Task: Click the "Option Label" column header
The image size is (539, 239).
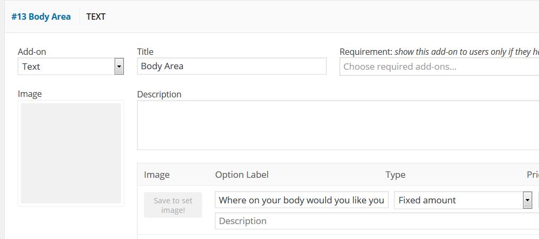Action: click(242, 175)
